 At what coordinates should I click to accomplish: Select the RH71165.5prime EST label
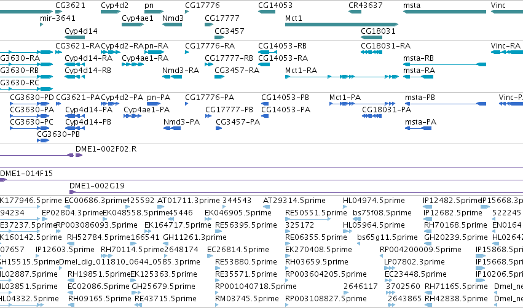(456, 287)
